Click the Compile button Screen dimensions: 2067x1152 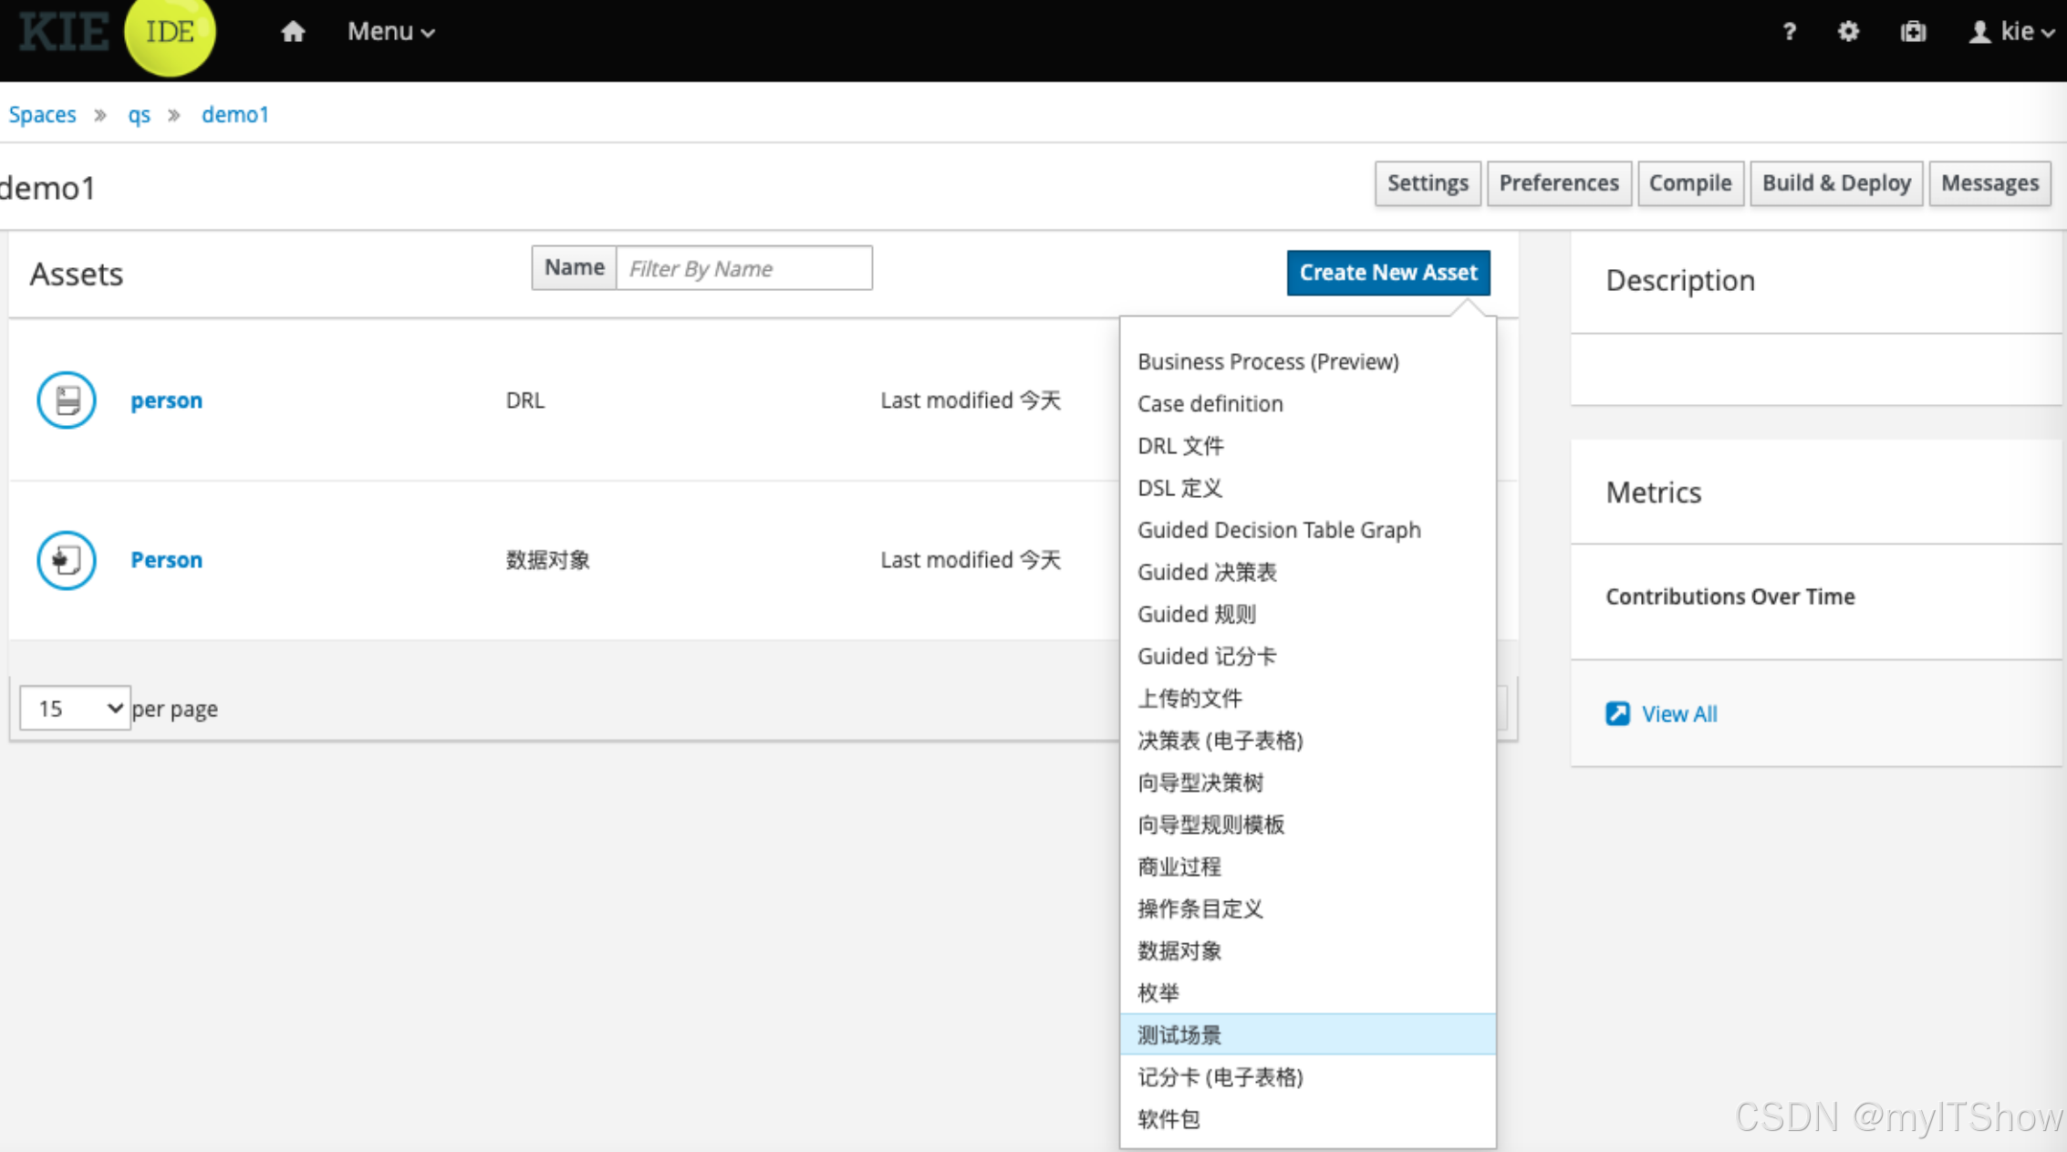click(x=1689, y=183)
